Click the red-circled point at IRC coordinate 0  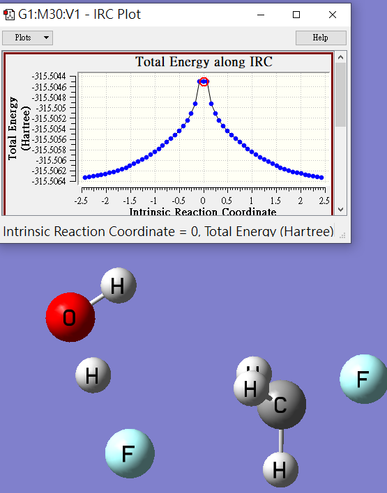[x=204, y=81]
